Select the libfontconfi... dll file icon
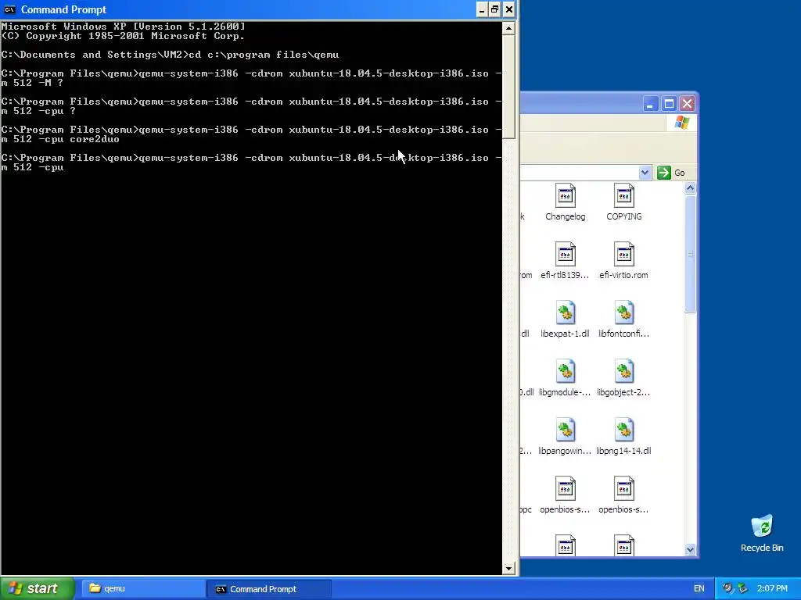 point(623,312)
